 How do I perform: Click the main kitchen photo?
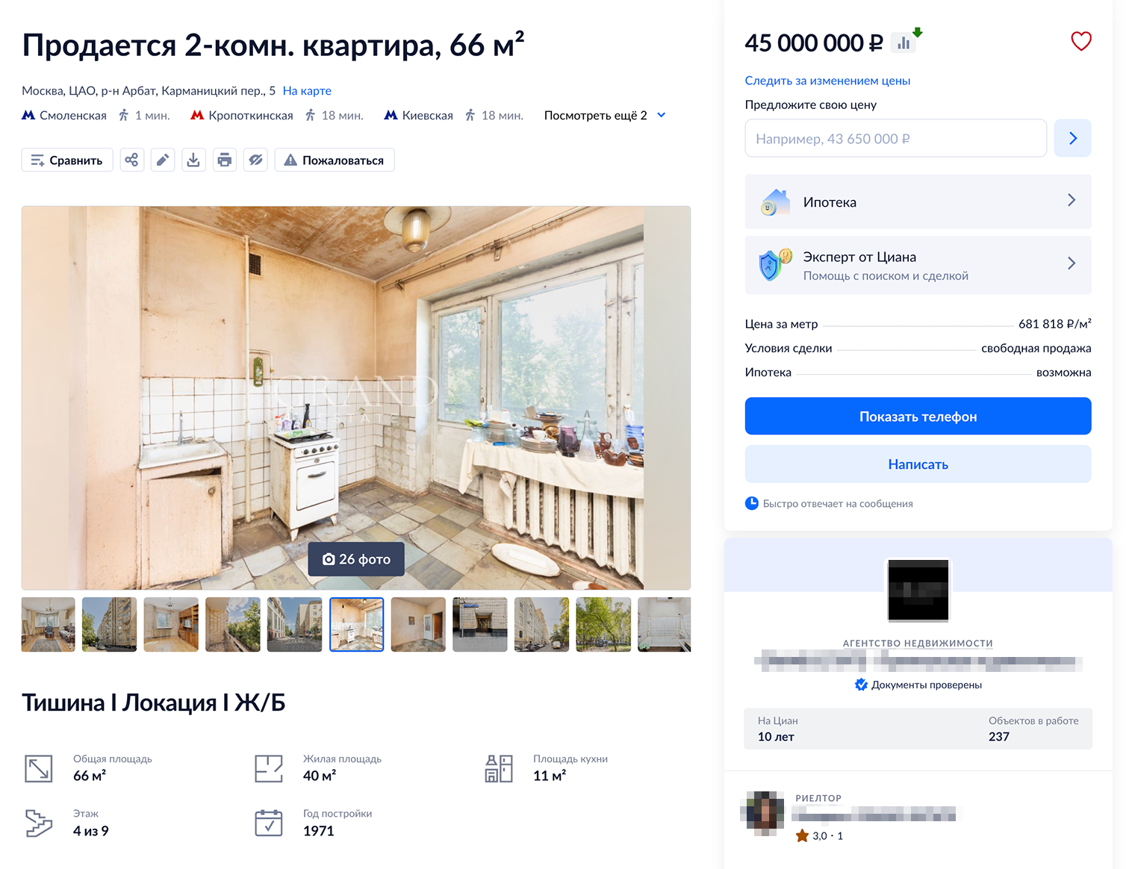356,398
